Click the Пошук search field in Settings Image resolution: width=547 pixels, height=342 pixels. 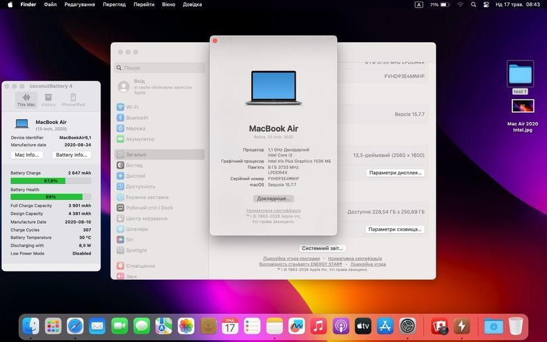click(160, 68)
